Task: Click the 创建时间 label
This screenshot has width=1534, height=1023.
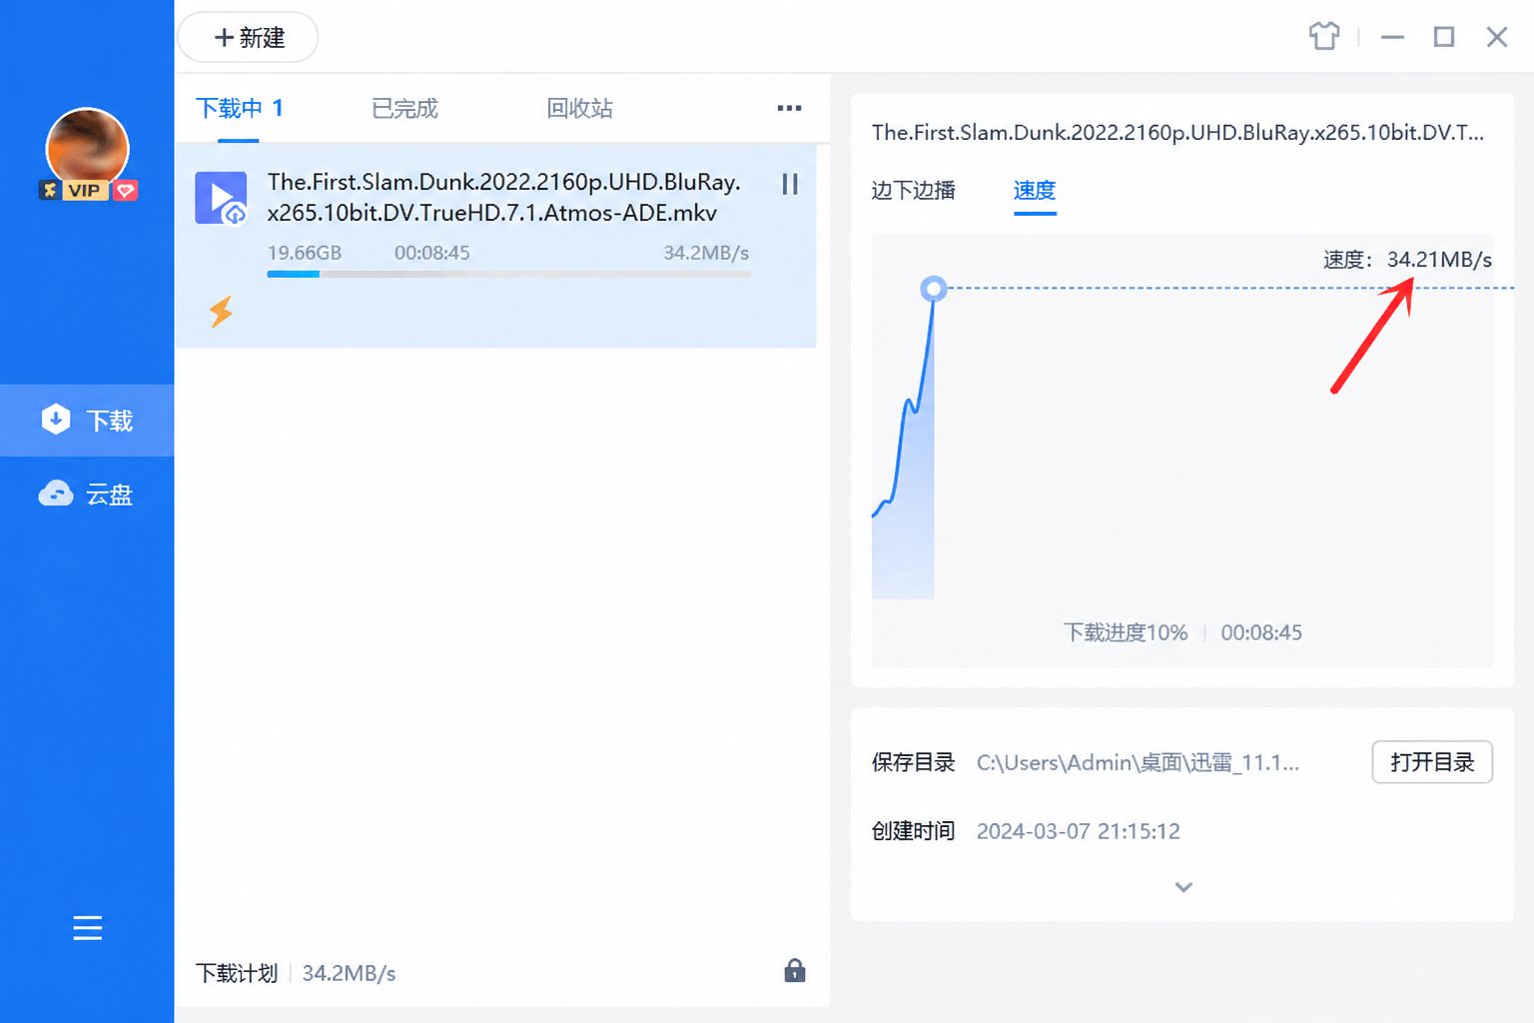Action: [913, 831]
